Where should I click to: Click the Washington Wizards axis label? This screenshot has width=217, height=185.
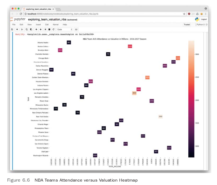point(41,156)
